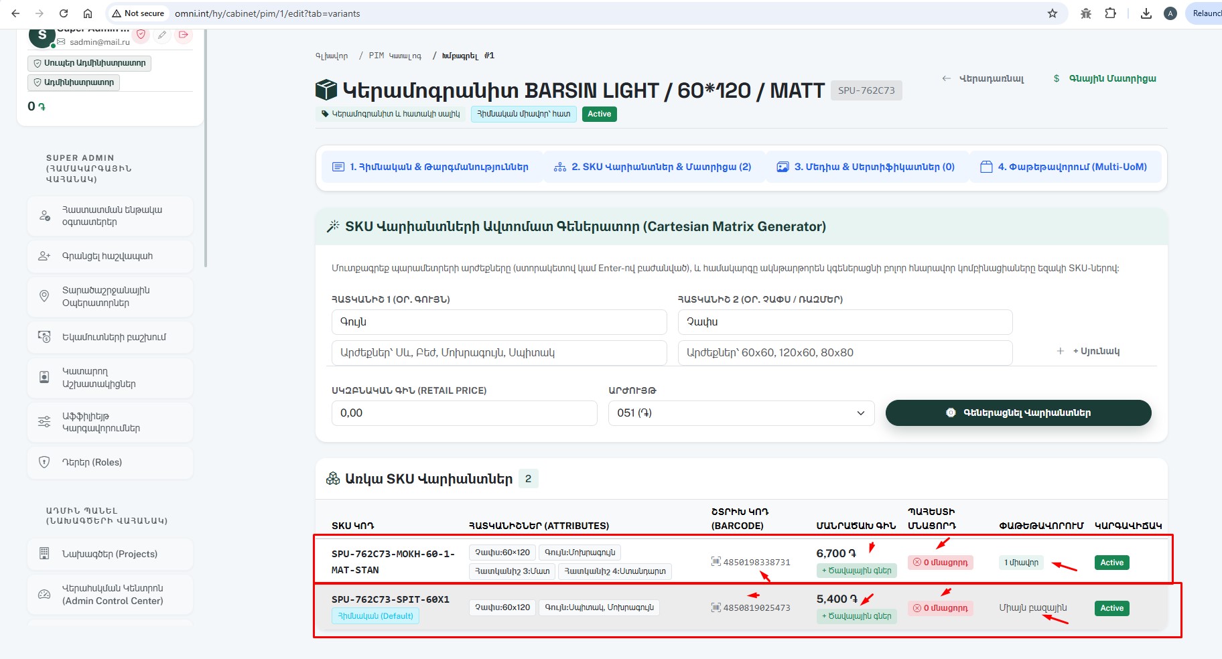The height and width of the screenshot is (659, 1222).
Task: Click the pencil edit profile icon
Action: click(162, 35)
